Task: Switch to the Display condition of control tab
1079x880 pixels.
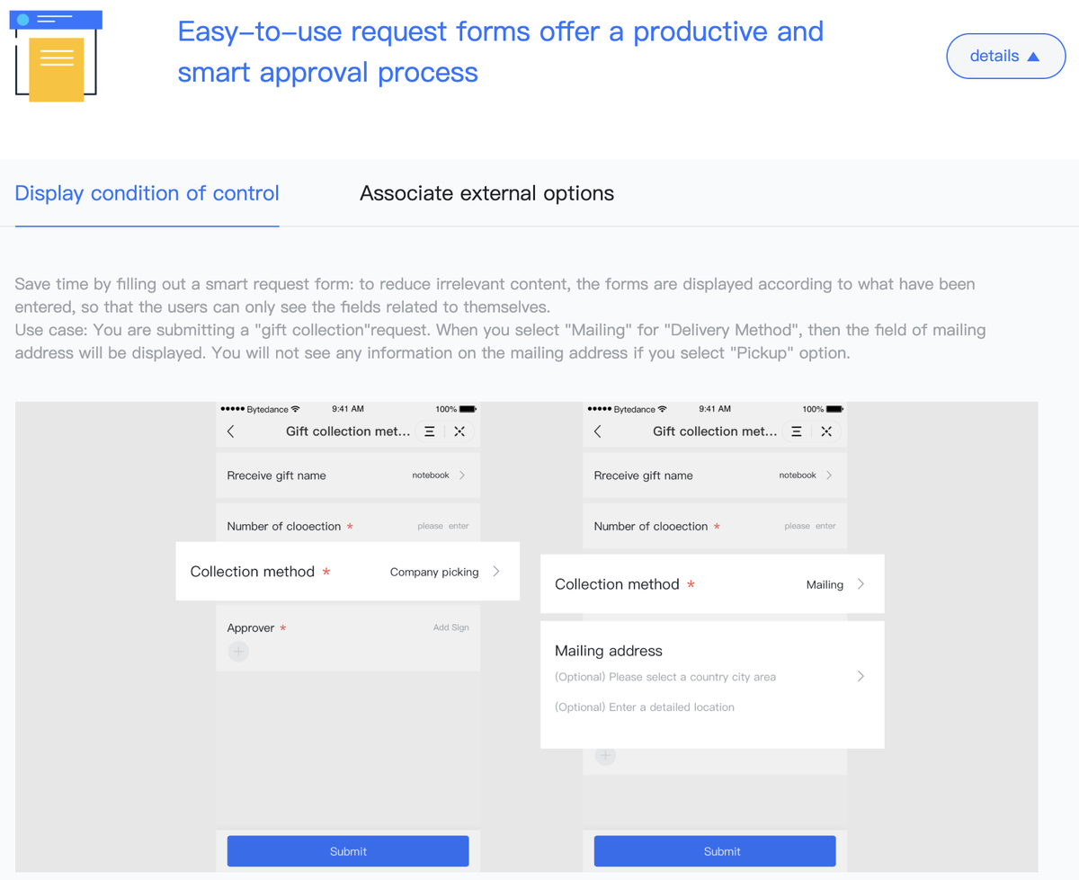Action: tap(147, 193)
